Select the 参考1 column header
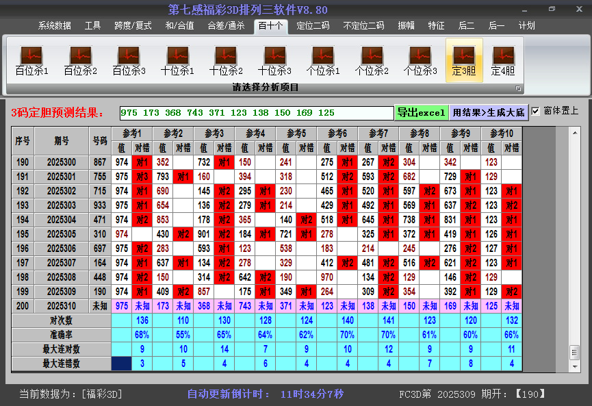Image resolution: width=592 pixels, height=406 pixels. 132,133
